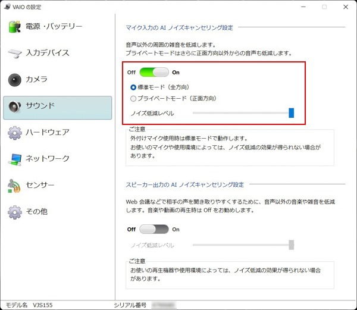Open the ネットワーク settings category
357x310 pixels.
(57, 159)
